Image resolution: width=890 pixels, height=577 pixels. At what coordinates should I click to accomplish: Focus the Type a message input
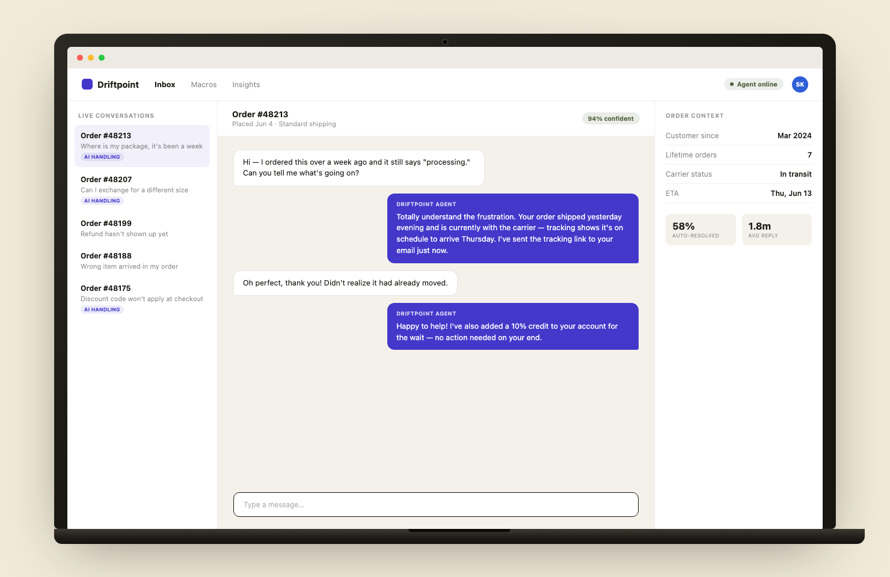(x=436, y=505)
